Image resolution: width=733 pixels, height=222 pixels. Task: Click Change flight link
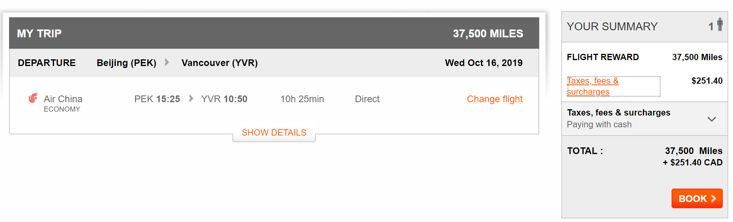495,99
